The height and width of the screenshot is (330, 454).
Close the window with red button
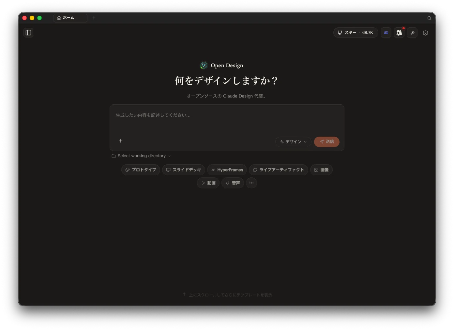[x=24, y=18]
